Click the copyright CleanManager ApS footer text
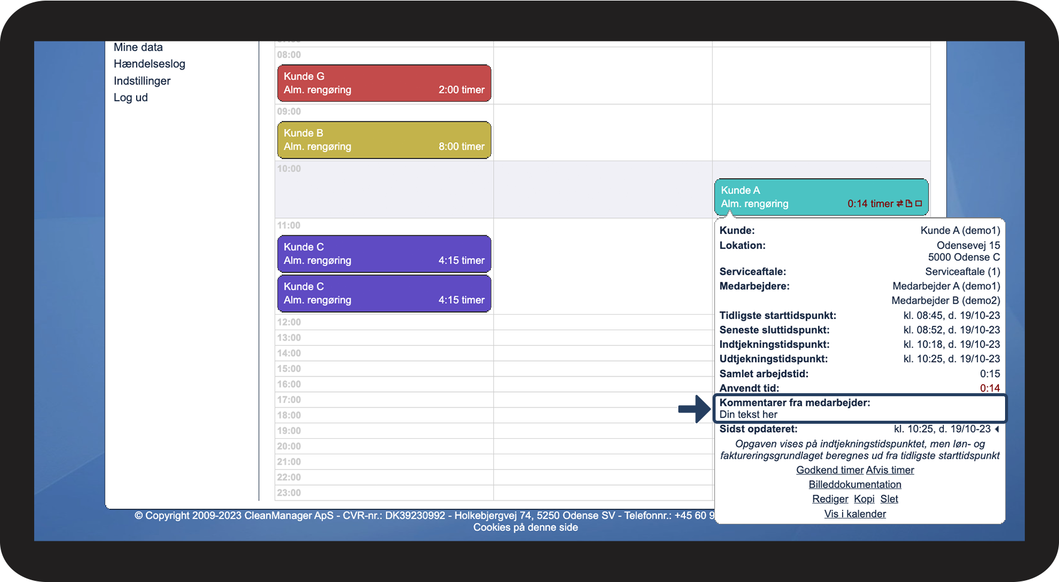1059x582 pixels. pyautogui.click(x=424, y=515)
